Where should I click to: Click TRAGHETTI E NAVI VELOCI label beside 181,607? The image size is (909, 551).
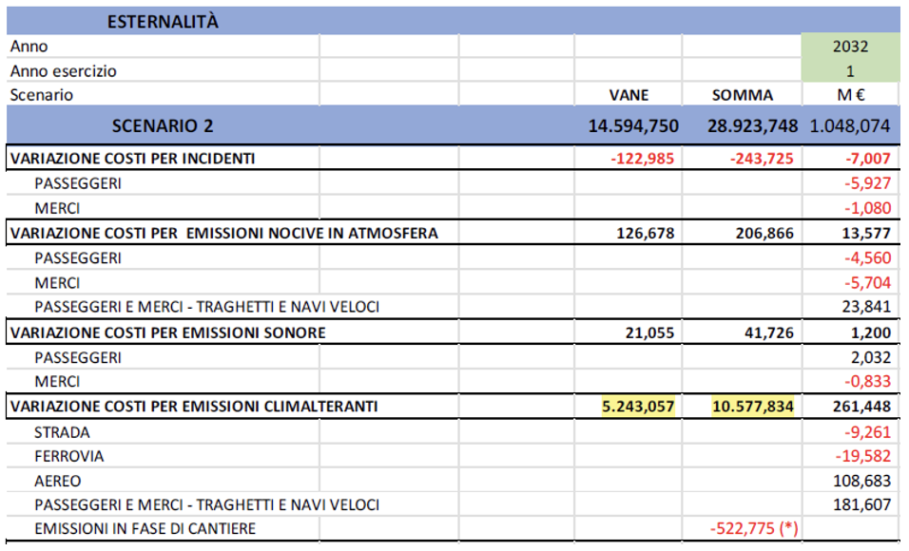(x=206, y=504)
